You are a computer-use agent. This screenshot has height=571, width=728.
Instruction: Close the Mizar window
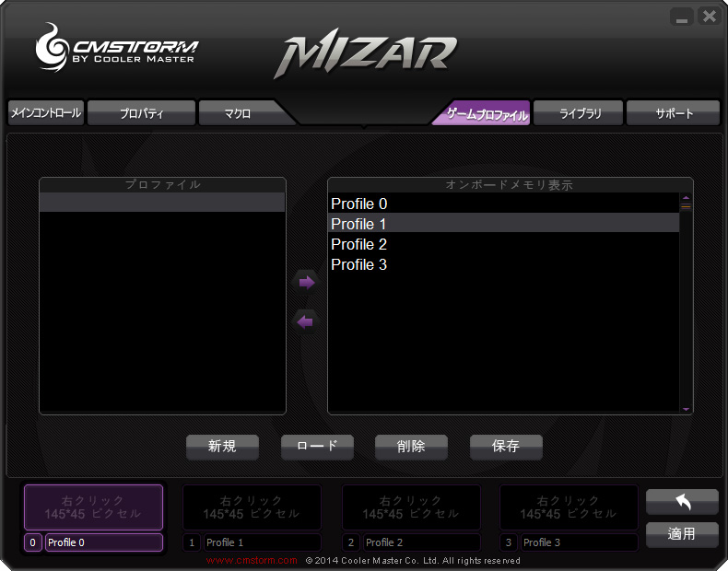pos(709,17)
